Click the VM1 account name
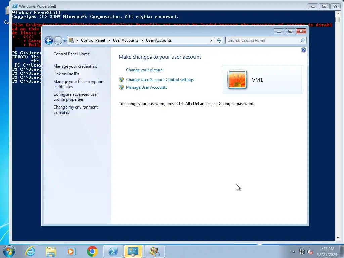The image size is (344, 258). coord(257,80)
